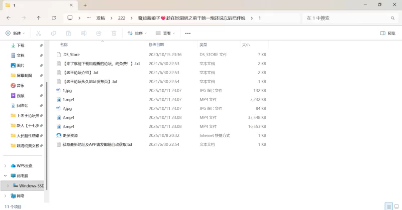Screen dimensions: 402x210
Task: Open a new tab with plus button
Action: coord(85,5)
